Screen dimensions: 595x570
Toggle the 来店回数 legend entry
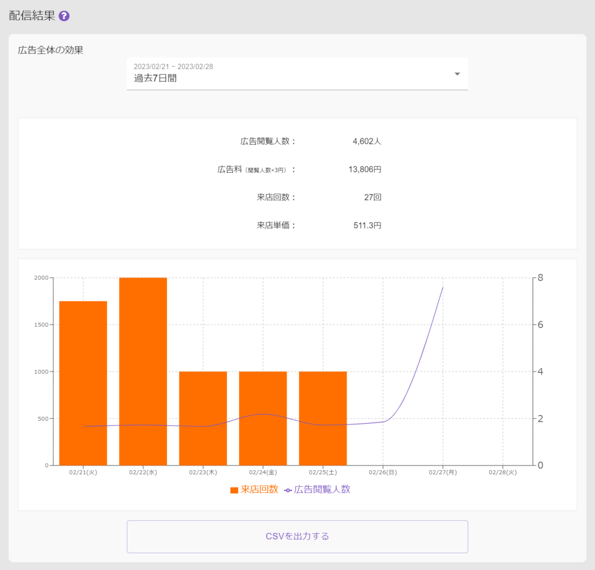click(x=254, y=490)
